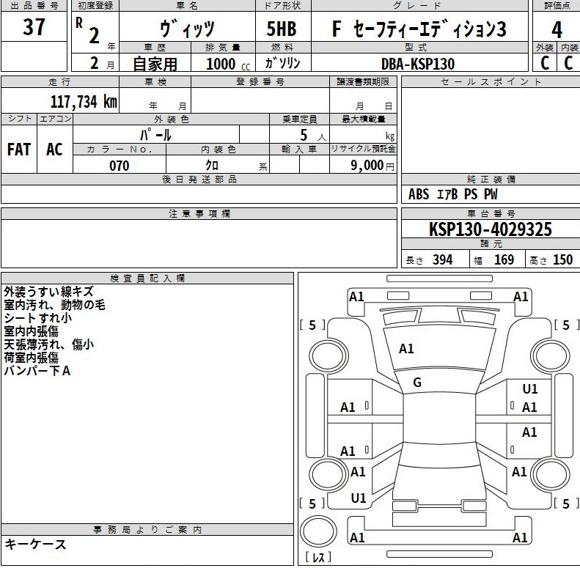Image resolution: width=580 pixels, height=568 pixels.
Task: Click the AC air conditioner value
Action: [x=54, y=150]
